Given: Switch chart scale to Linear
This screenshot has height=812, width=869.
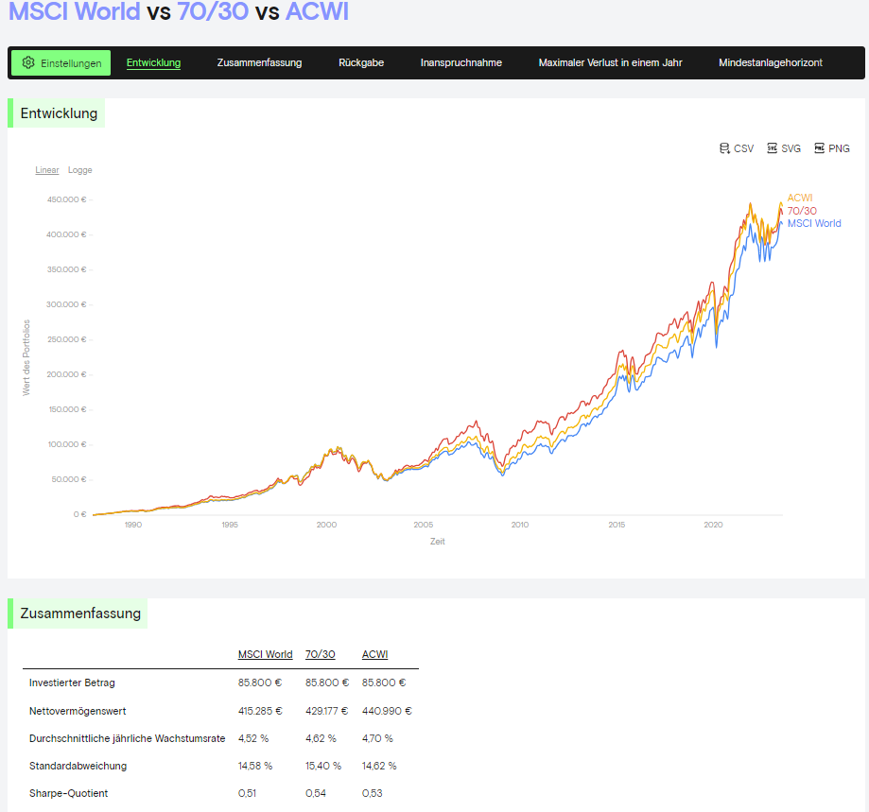Looking at the screenshot, I should click(x=47, y=170).
